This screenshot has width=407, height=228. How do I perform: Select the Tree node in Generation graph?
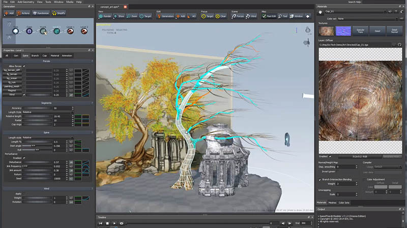point(16,31)
